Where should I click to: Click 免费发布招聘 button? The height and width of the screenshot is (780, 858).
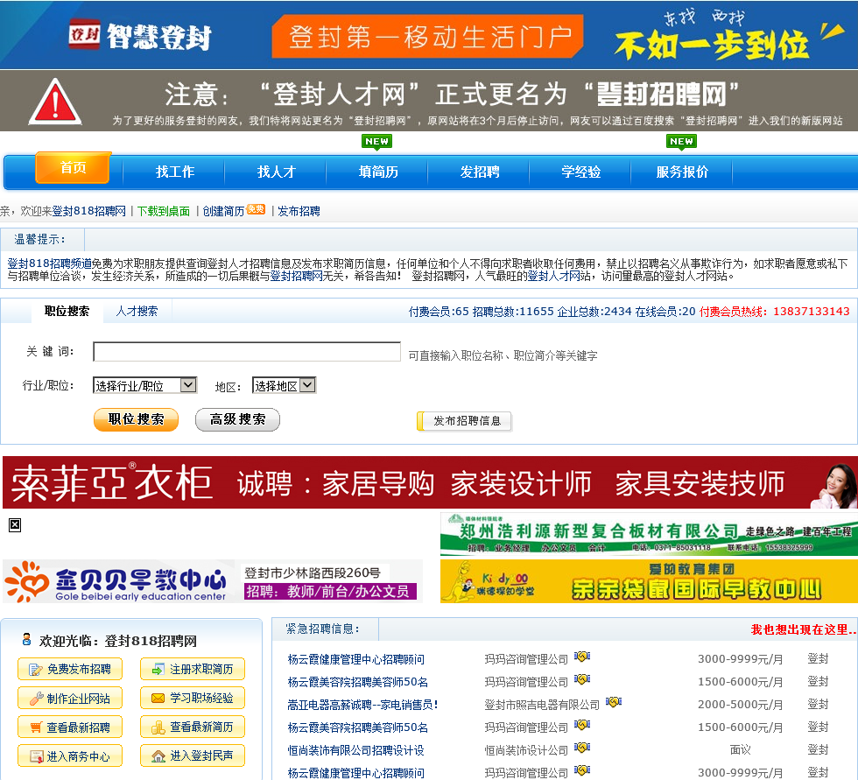(x=70, y=669)
